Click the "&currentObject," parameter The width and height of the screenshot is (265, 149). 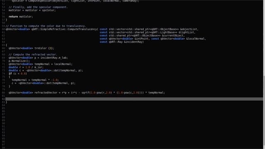173,36
